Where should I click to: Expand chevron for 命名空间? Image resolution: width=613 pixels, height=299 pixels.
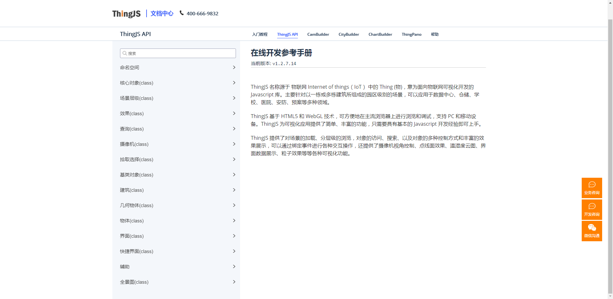(x=234, y=67)
